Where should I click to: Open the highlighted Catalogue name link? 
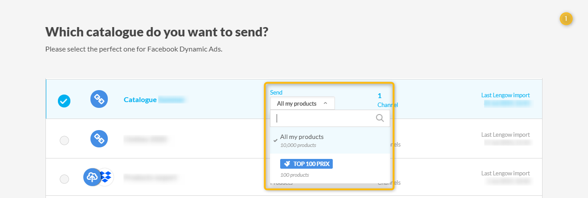click(x=140, y=100)
